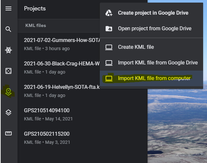Viewport: 207px width, 163px height.
Task: Click the Drive folder open project icon
Action: 109,29
